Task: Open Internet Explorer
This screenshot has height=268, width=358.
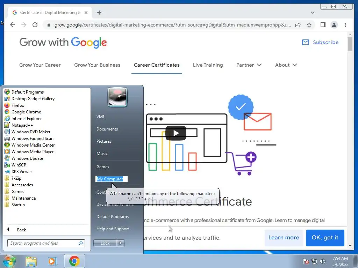Action: pyautogui.click(x=23, y=119)
